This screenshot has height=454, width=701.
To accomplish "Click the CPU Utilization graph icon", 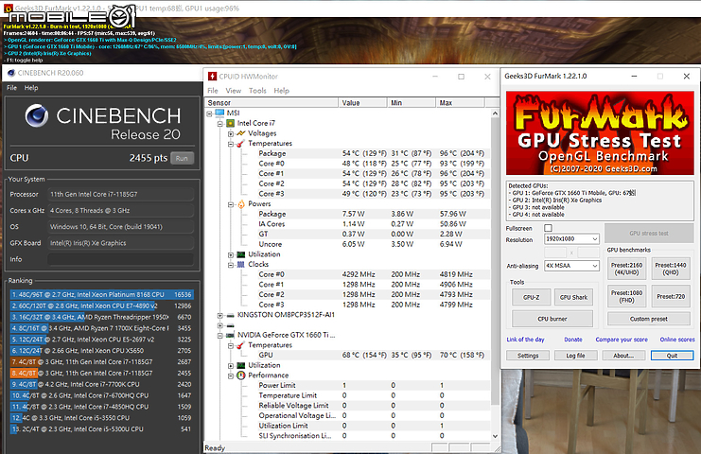I will (x=241, y=254).
